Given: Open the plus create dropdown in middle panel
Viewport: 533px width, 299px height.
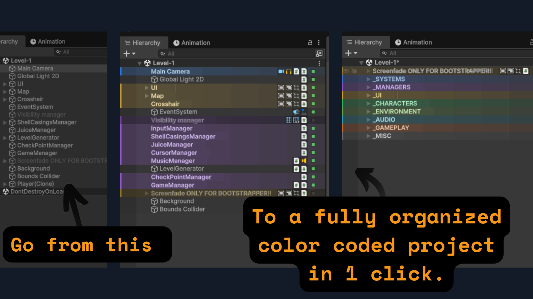Looking at the screenshot, I should coord(129,53).
